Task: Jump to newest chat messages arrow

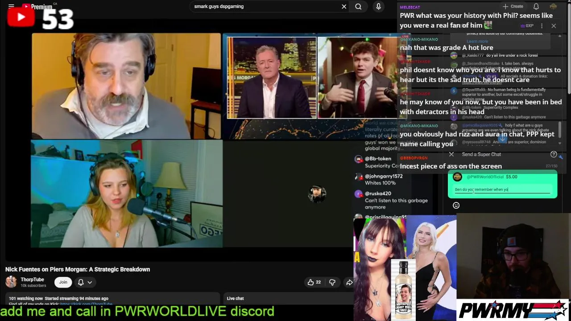Action: coord(502,139)
